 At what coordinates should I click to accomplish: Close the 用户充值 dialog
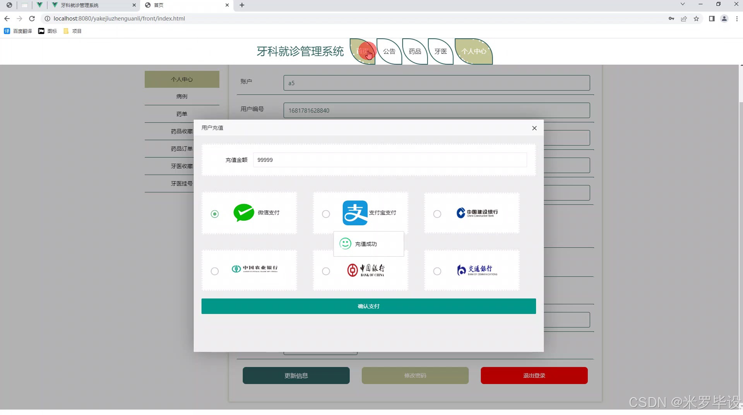(534, 128)
